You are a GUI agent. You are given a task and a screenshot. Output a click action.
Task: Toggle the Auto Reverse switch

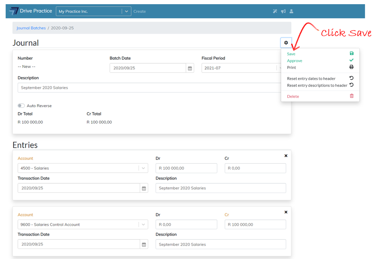(x=21, y=106)
